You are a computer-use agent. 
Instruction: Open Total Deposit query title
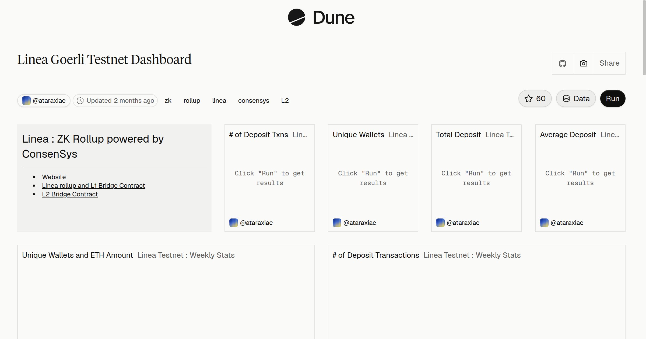(x=458, y=135)
